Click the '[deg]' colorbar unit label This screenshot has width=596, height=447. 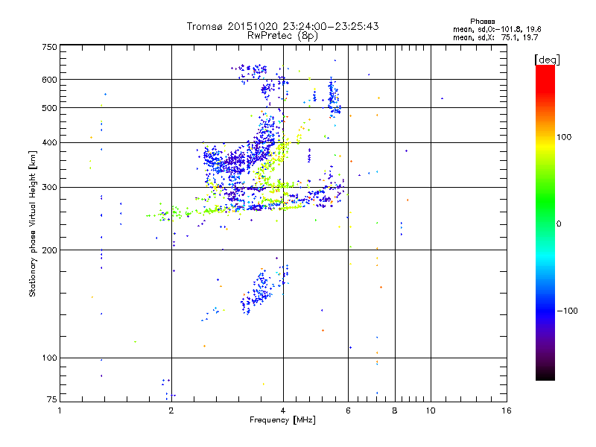pos(547,60)
